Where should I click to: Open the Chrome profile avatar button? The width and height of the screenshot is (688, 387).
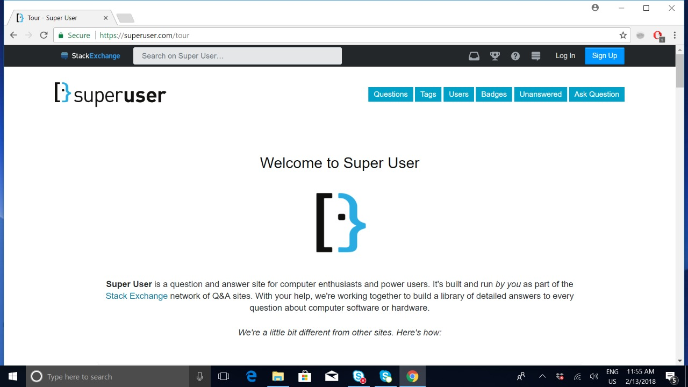(595, 8)
